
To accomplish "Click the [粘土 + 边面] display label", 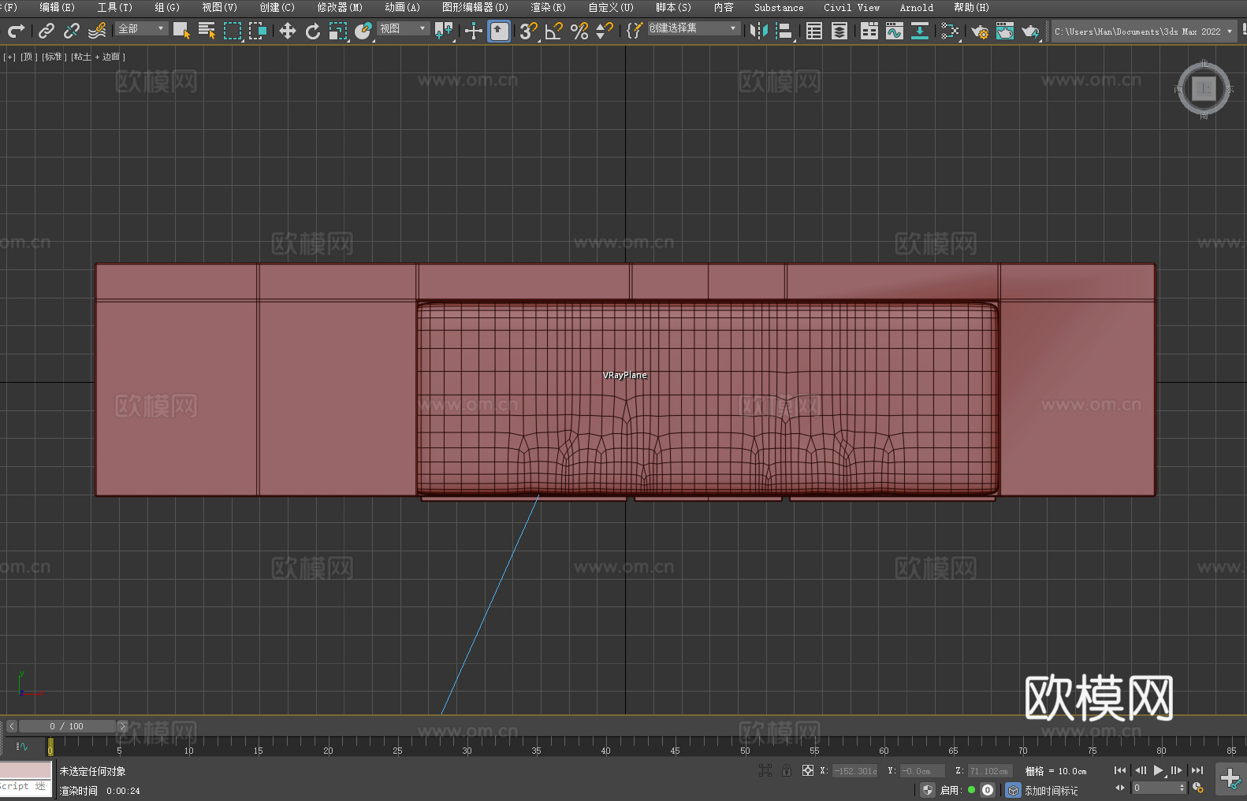I will tap(98, 57).
